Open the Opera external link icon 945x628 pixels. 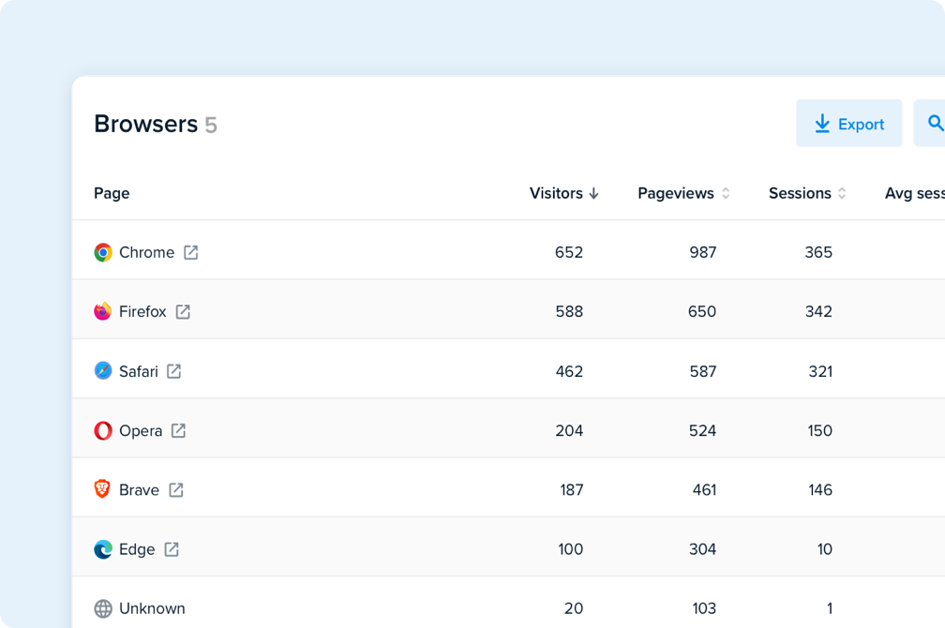[x=178, y=430]
